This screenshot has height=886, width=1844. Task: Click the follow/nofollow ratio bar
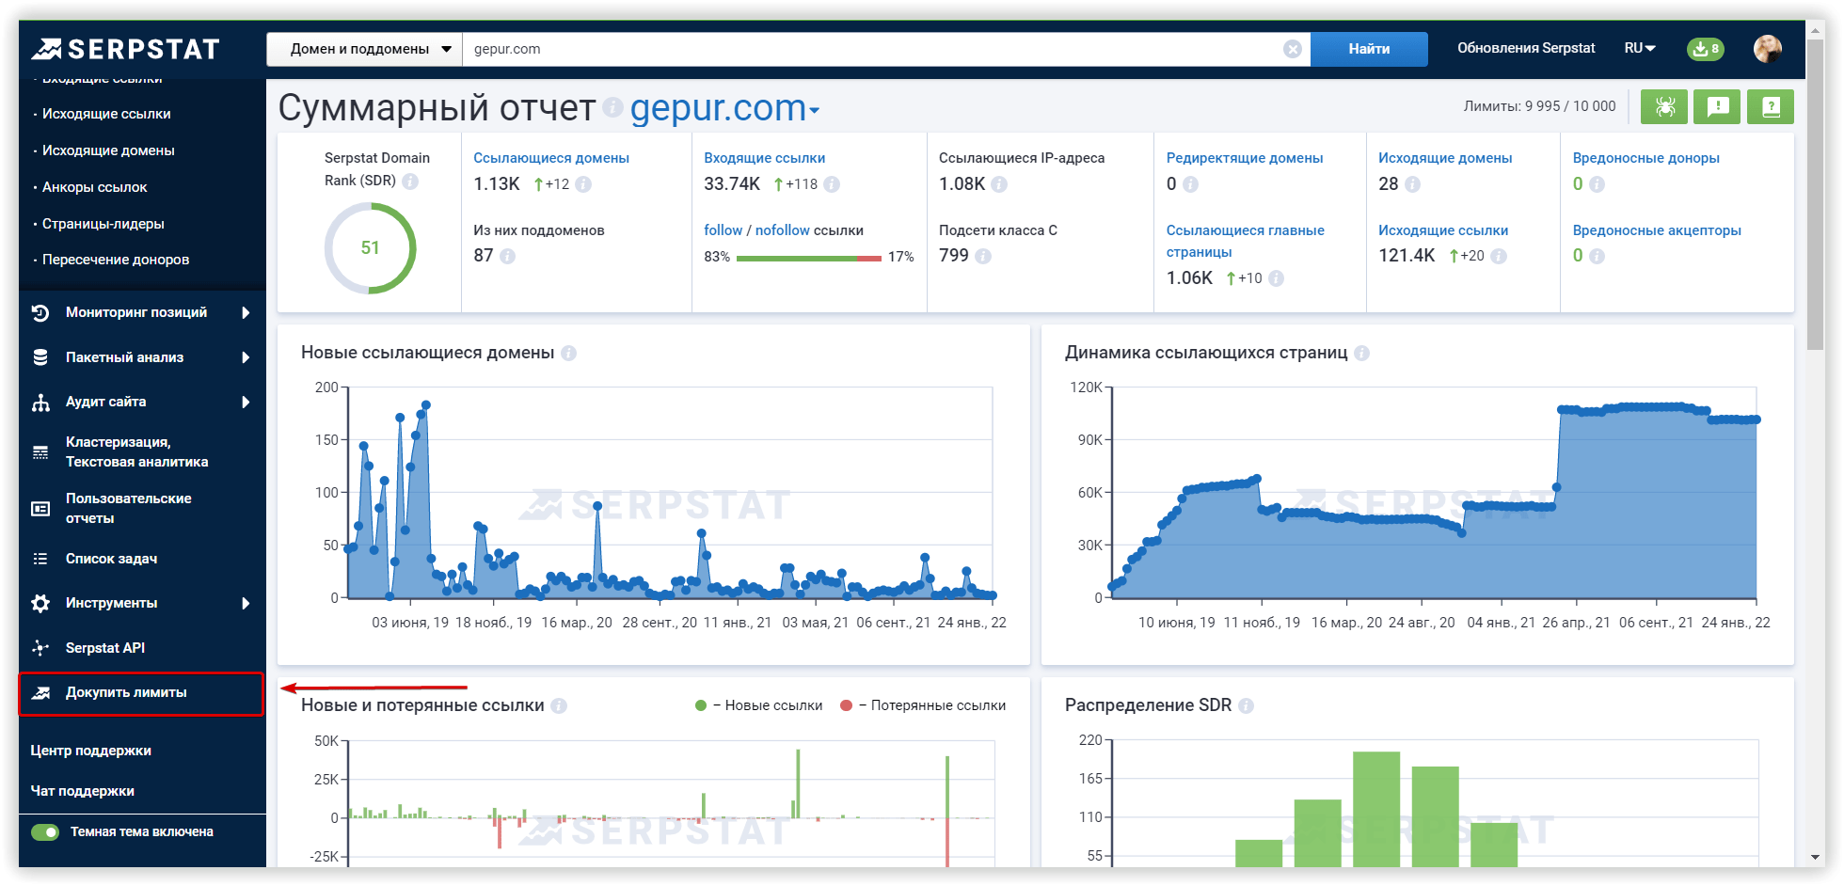809,258
